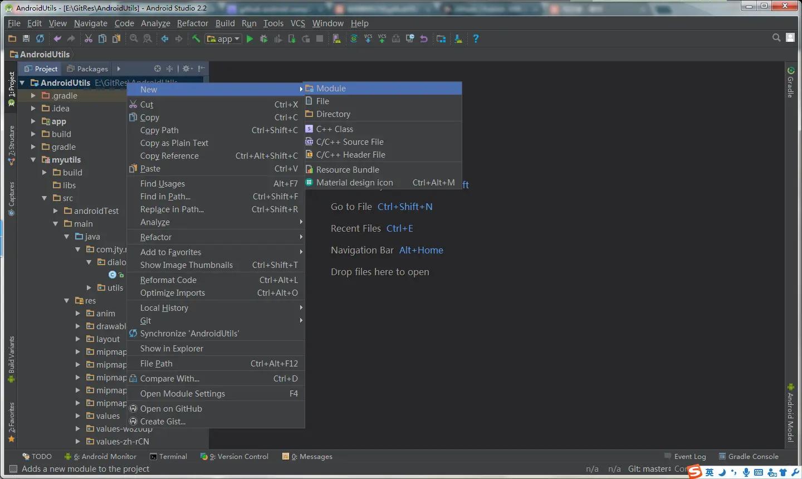
Task: Click the Cut scissors toolbar icon
Action: (88, 38)
